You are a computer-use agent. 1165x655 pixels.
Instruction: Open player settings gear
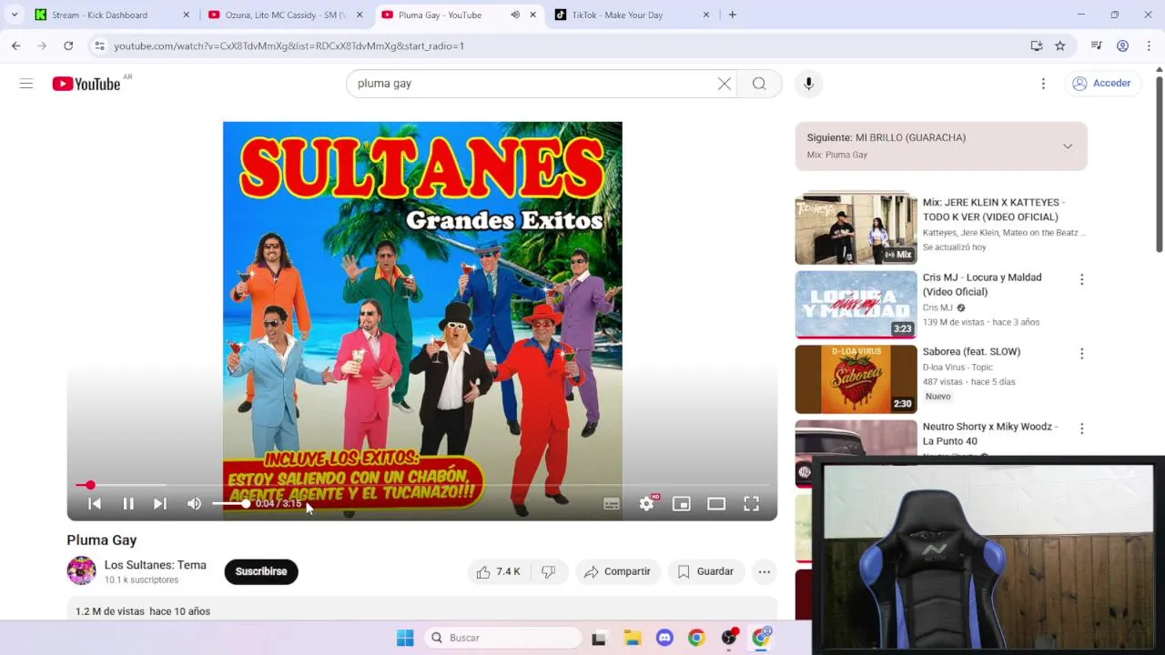(x=646, y=503)
